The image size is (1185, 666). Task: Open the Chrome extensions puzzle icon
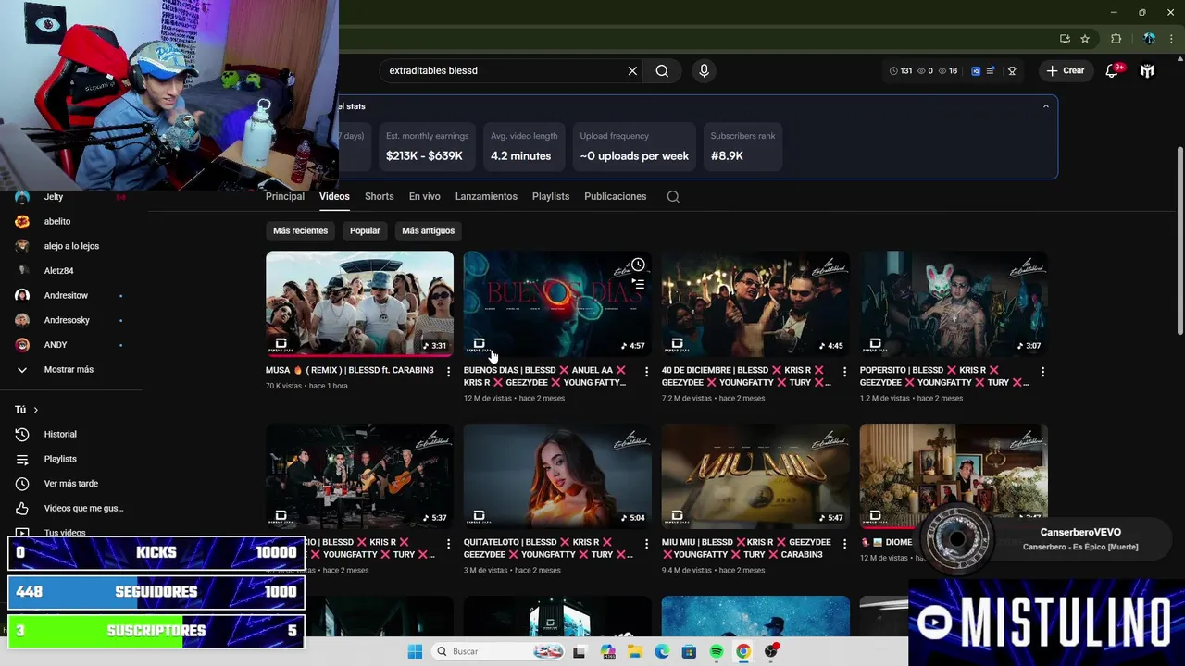click(1116, 39)
